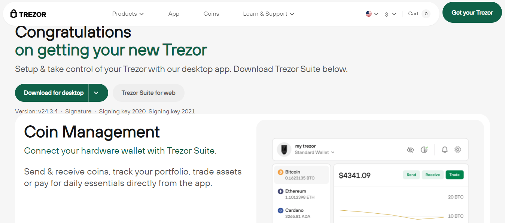This screenshot has height=223, width=505.
Task: Toggle hidden balances with the eye icon
Action: (410, 150)
